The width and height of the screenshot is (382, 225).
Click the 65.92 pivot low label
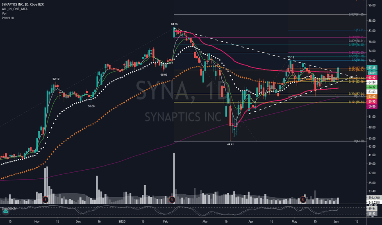(164, 75)
